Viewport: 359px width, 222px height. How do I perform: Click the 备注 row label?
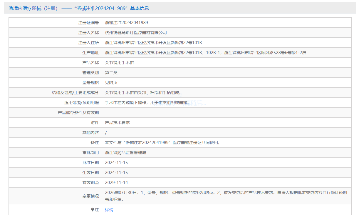click(95, 143)
